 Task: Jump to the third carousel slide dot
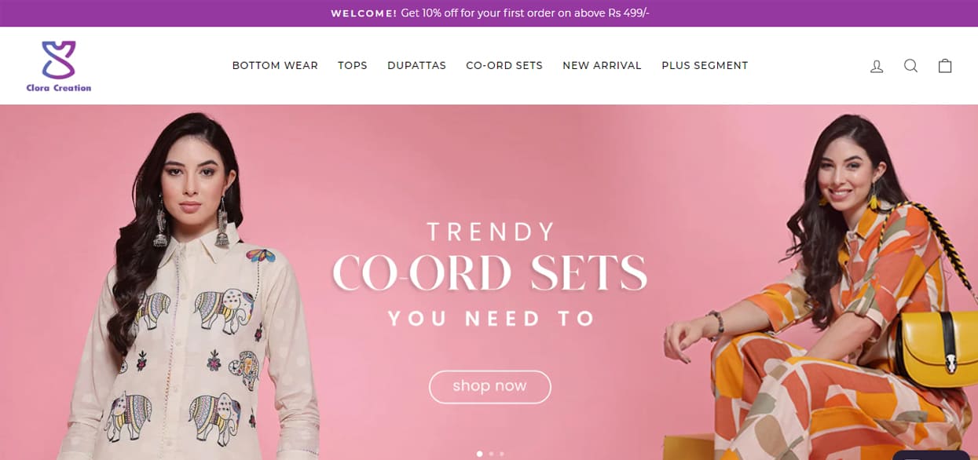[x=502, y=454]
